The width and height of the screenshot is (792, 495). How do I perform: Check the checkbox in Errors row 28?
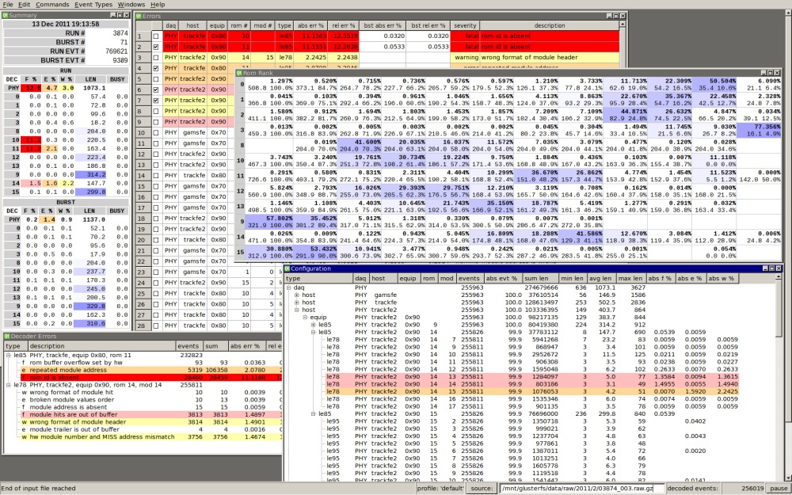[x=156, y=326]
